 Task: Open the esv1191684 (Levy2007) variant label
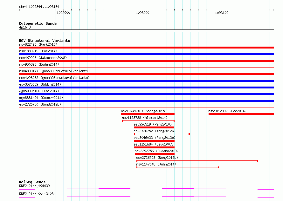click(x=154, y=144)
